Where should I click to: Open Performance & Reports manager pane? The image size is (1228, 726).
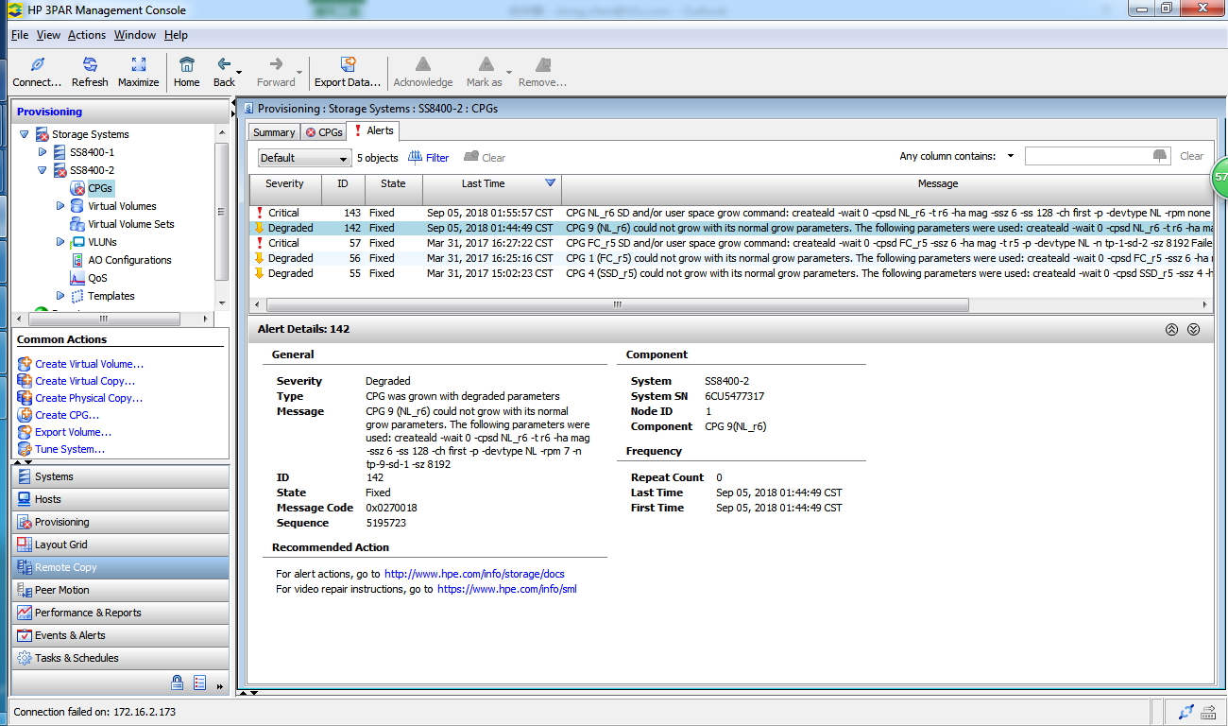tap(120, 613)
